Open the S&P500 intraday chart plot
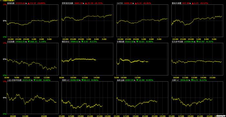 pyautogui.click(x=142, y=21)
